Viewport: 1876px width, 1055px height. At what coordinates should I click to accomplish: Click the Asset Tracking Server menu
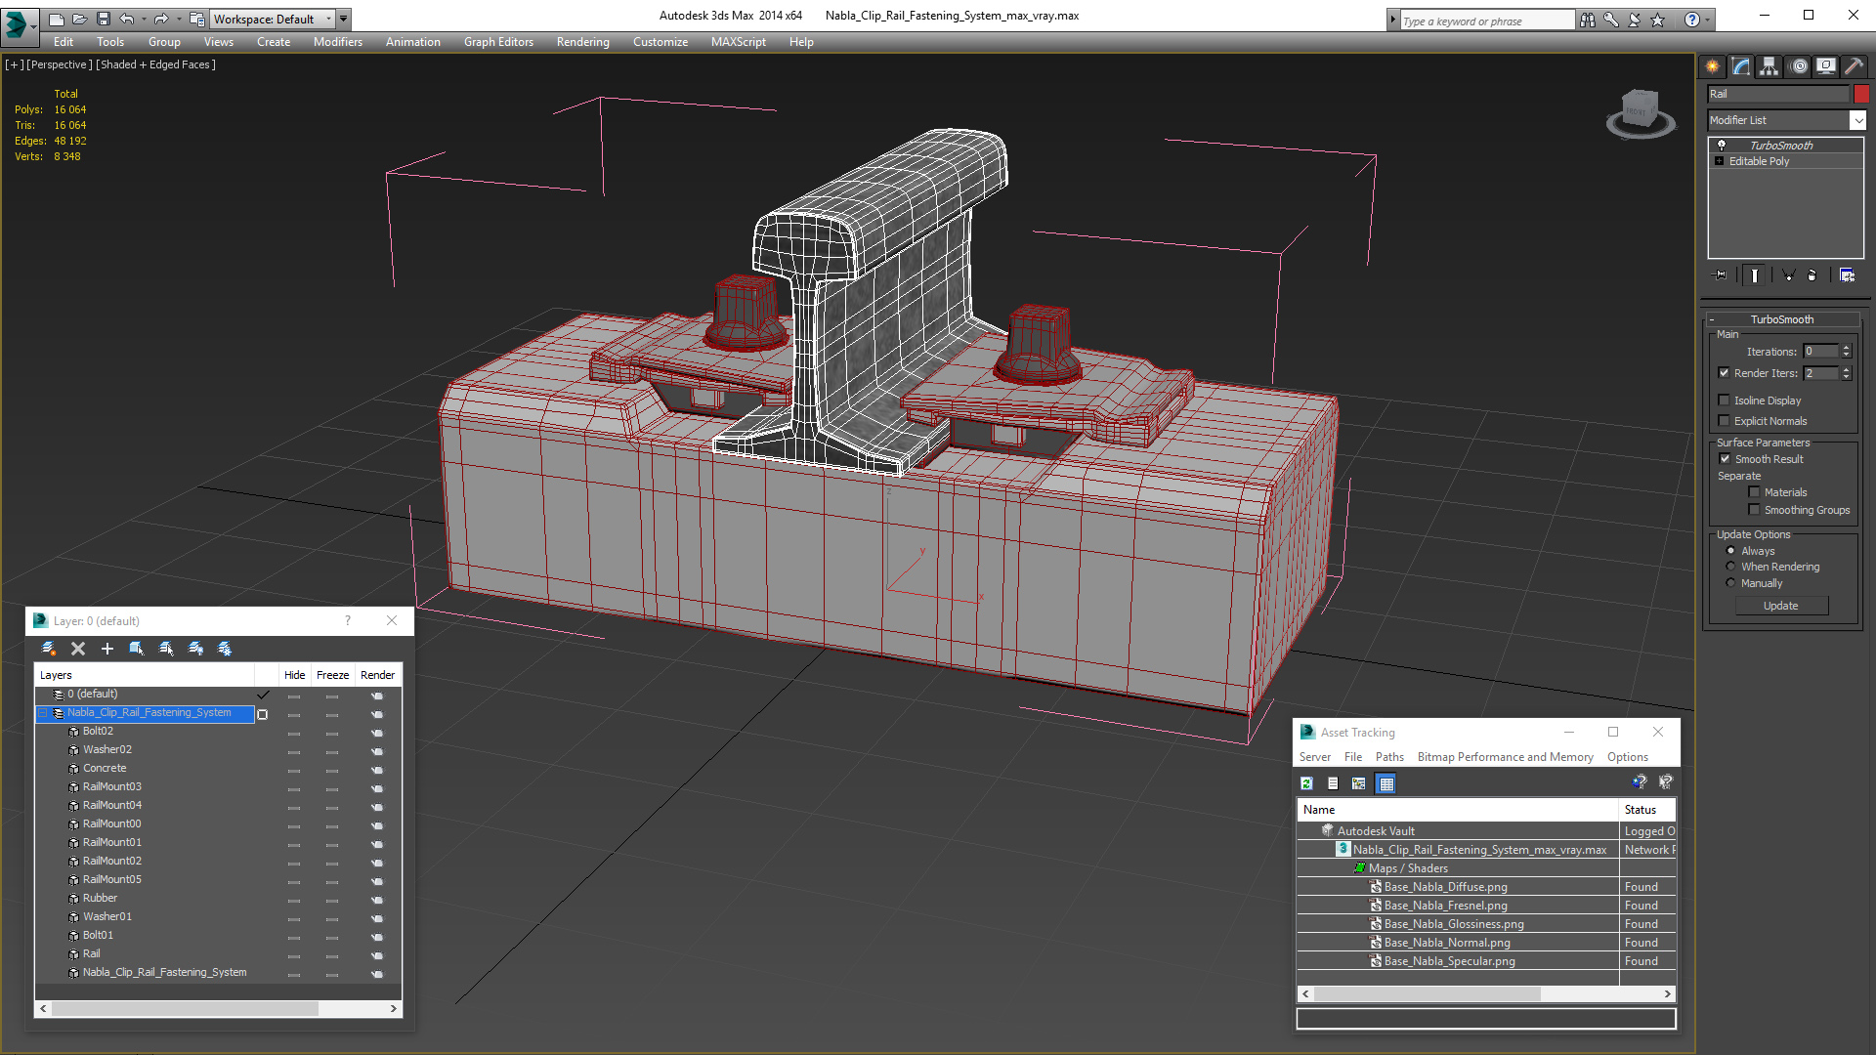point(1318,756)
